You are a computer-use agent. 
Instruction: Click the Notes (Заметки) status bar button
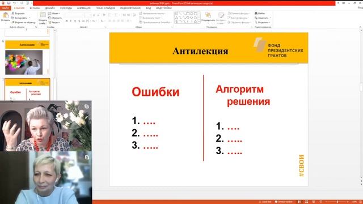tap(265, 202)
